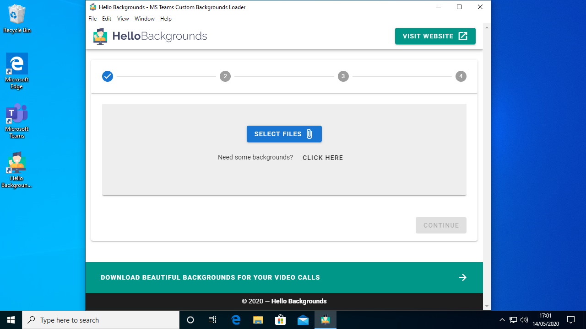586x329 pixels.
Task: Click scrollbar up arrow in app window
Action: click(487, 27)
